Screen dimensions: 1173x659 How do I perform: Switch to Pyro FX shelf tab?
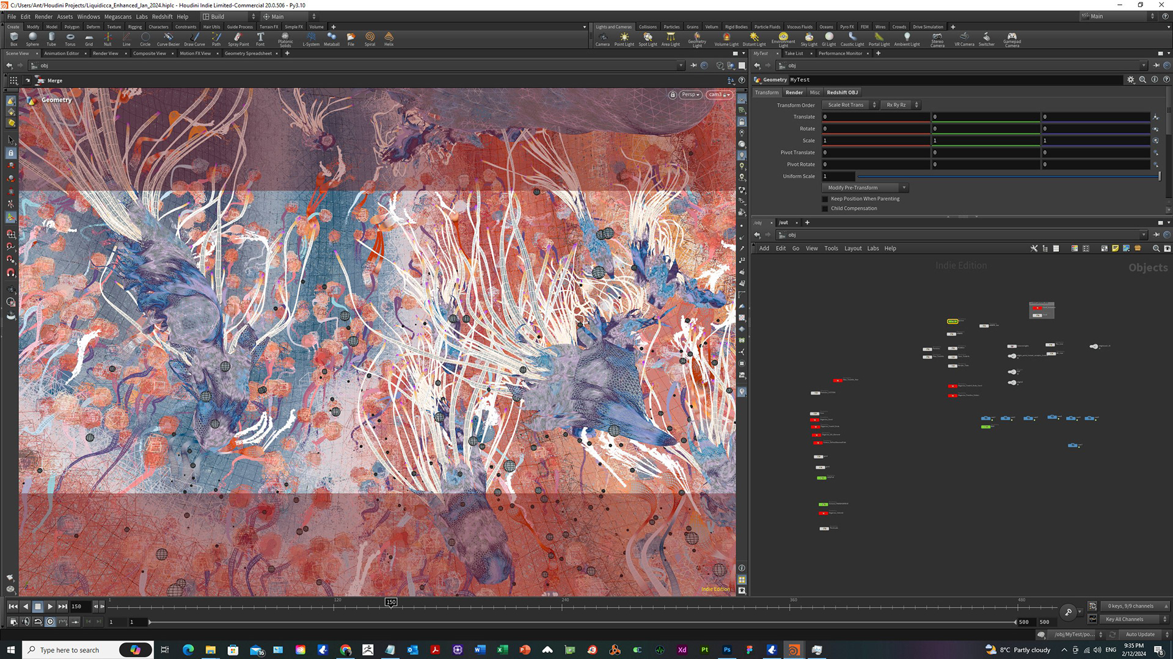[847, 27]
